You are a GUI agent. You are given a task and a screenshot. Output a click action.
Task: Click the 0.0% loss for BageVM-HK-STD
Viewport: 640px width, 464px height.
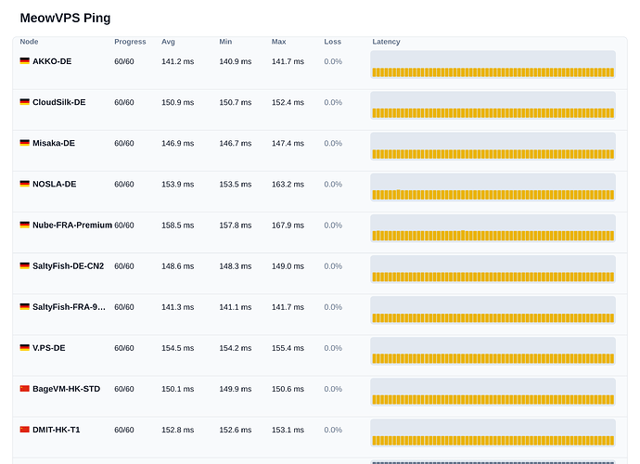(x=333, y=389)
